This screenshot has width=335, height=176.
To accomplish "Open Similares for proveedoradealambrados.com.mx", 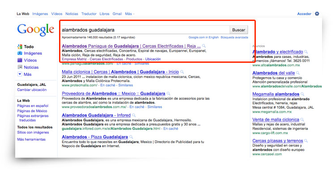I will [155, 107].
